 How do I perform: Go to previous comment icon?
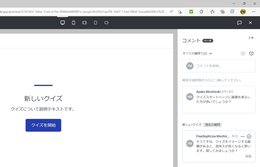[243, 54]
